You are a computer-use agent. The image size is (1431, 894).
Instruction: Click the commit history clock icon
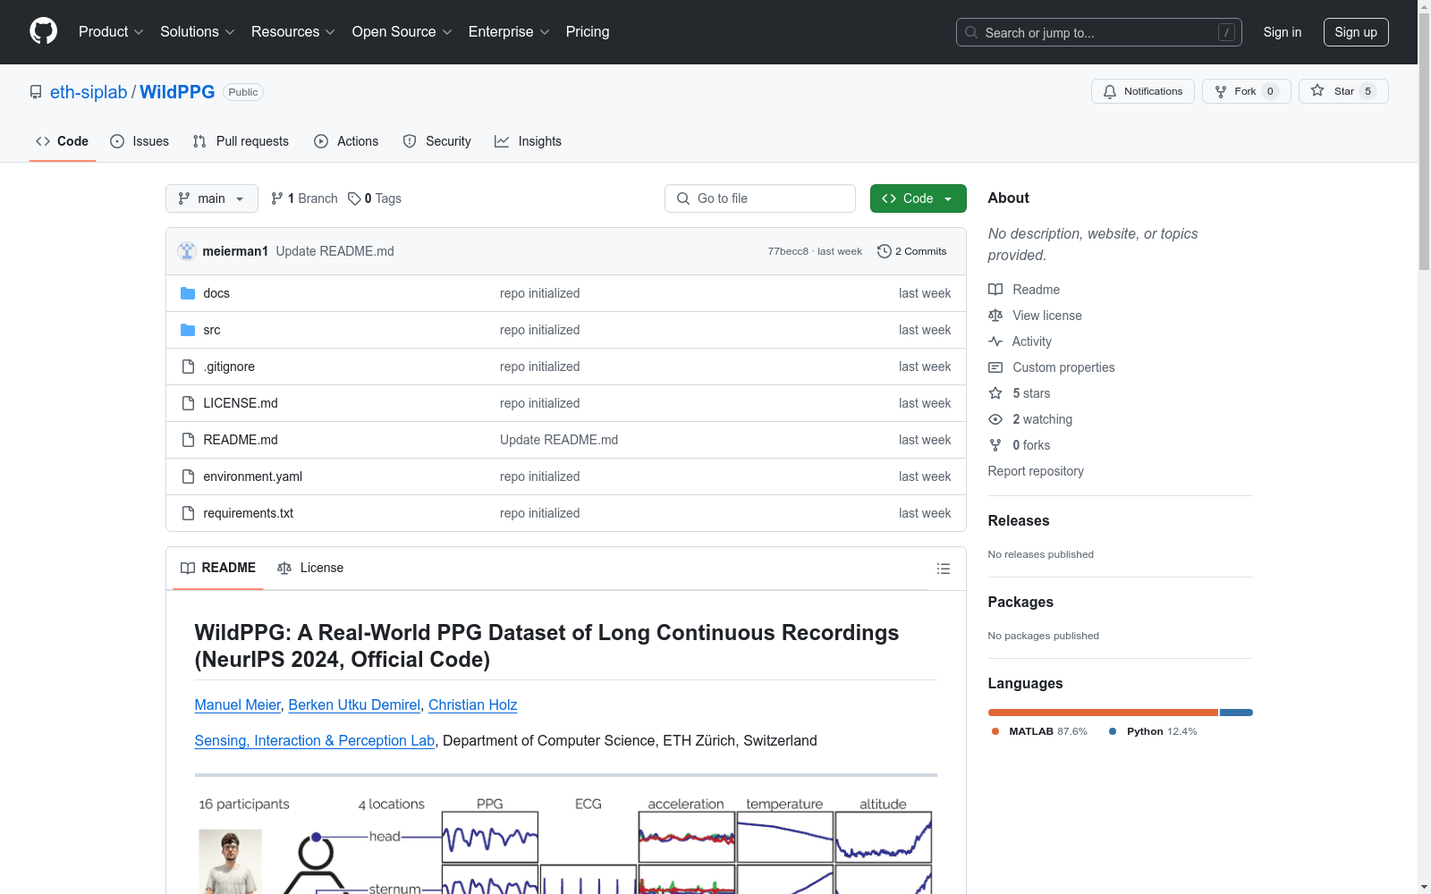click(x=885, y=251)
